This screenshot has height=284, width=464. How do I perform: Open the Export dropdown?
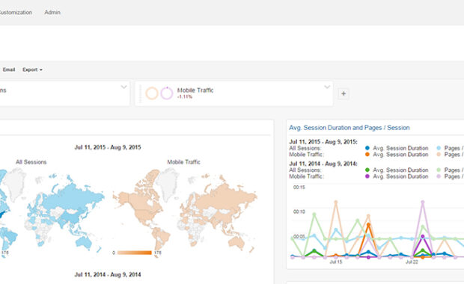tap(32, 70)
